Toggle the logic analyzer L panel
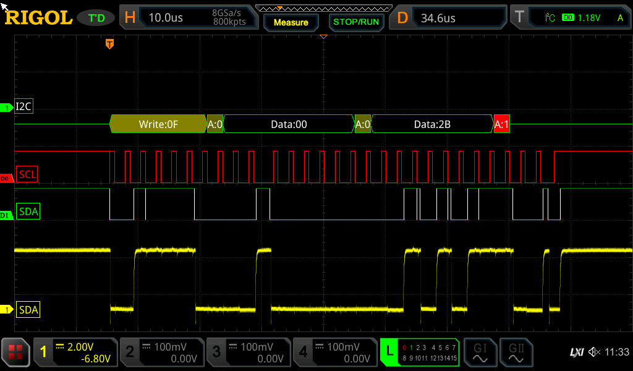The width and height of the screenshot is (633, 371). coord(420,352)
